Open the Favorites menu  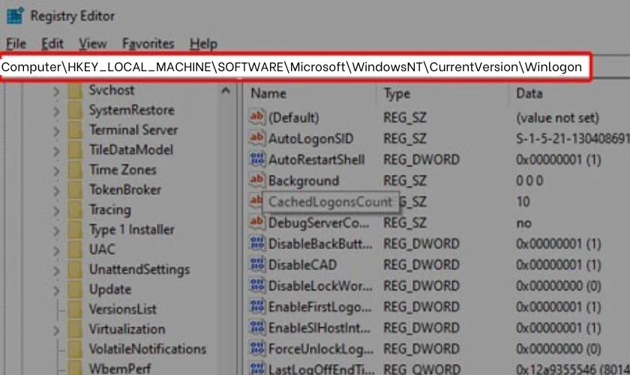coord(148,43)
